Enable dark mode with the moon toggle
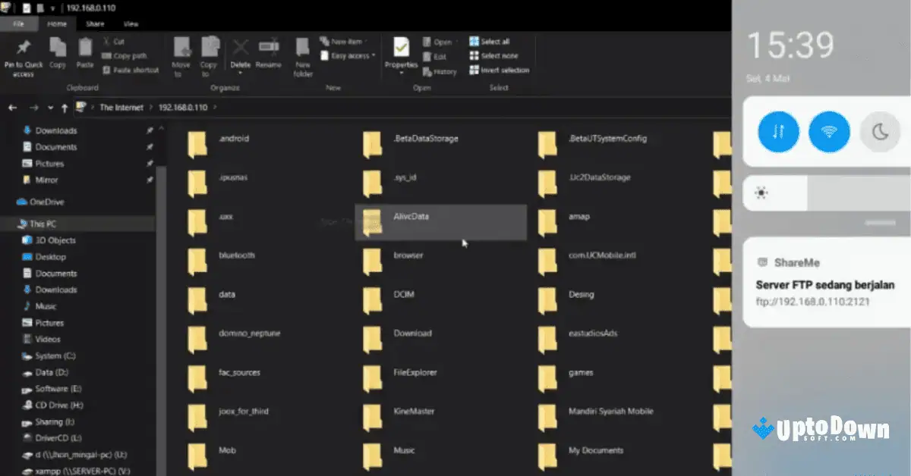Viewport: 911px width, 476px height. tap(879, 131)
